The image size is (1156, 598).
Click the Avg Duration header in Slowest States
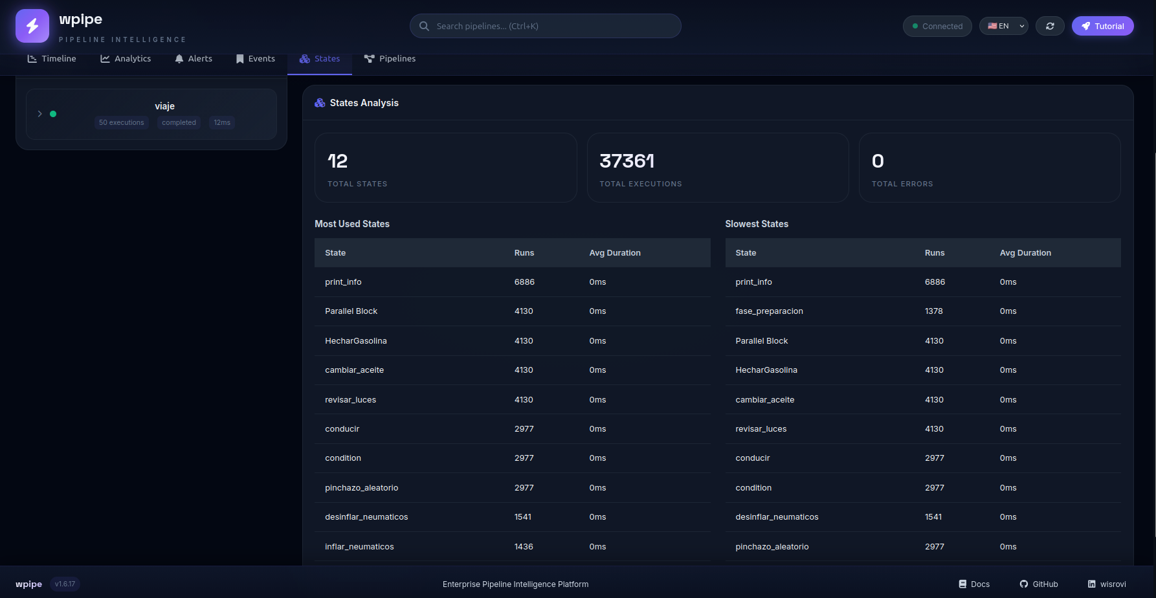tap(1025, 253)
